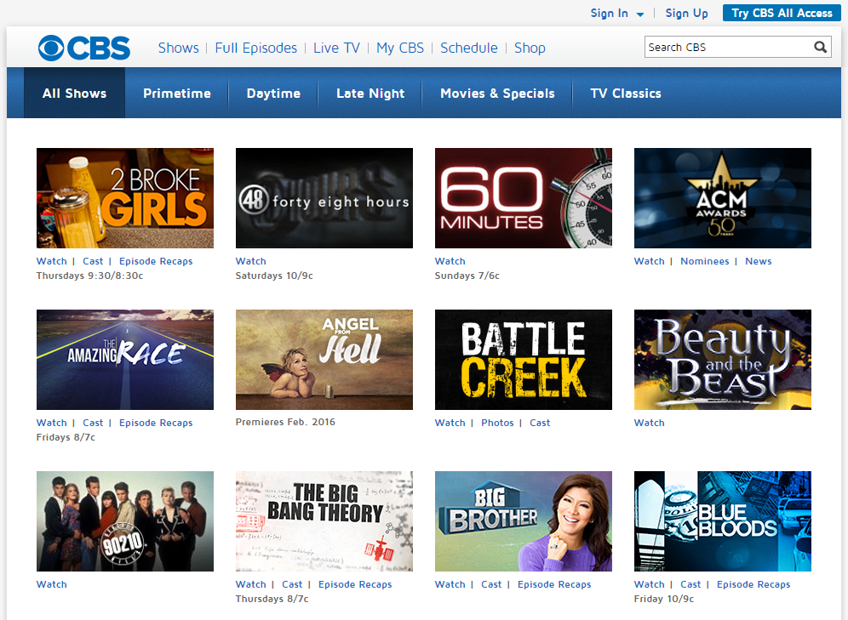Click the search magnifying glass icon
Screen dimensions: 848x620
820,47
